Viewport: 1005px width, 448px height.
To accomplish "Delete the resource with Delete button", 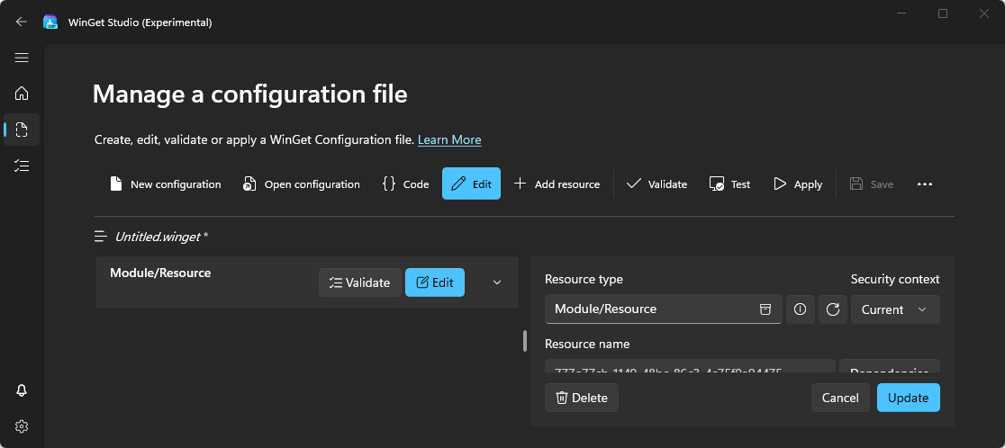I will pos(582,398).
